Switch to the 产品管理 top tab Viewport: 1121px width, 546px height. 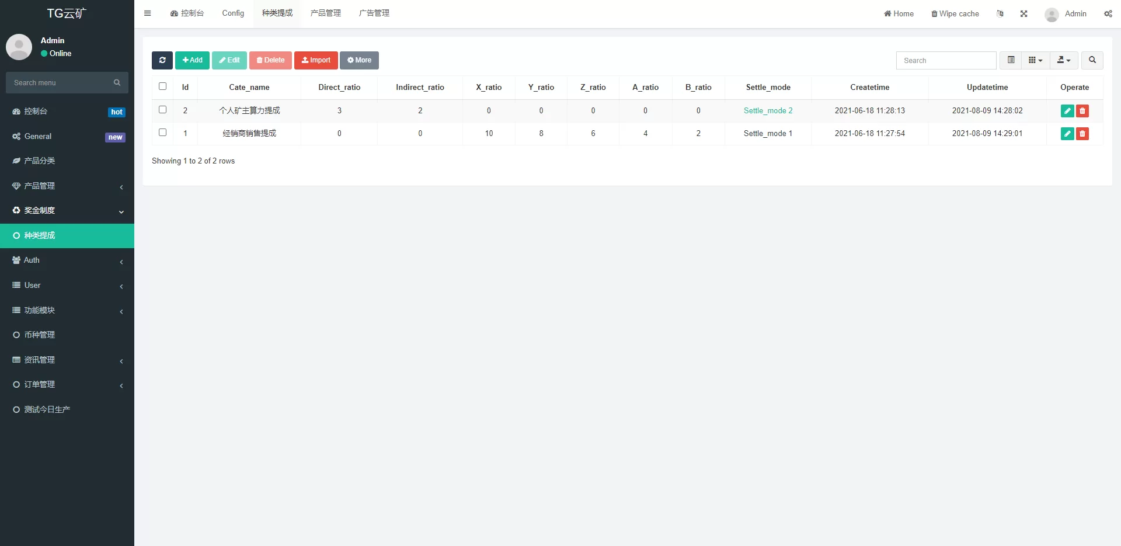tap(326, 13)
